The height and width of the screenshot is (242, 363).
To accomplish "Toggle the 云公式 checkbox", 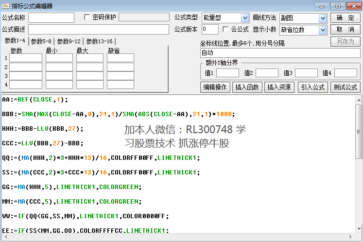I will point(225,29).
